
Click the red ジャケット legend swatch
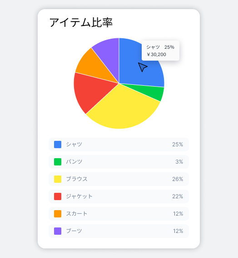click(58, 196)
